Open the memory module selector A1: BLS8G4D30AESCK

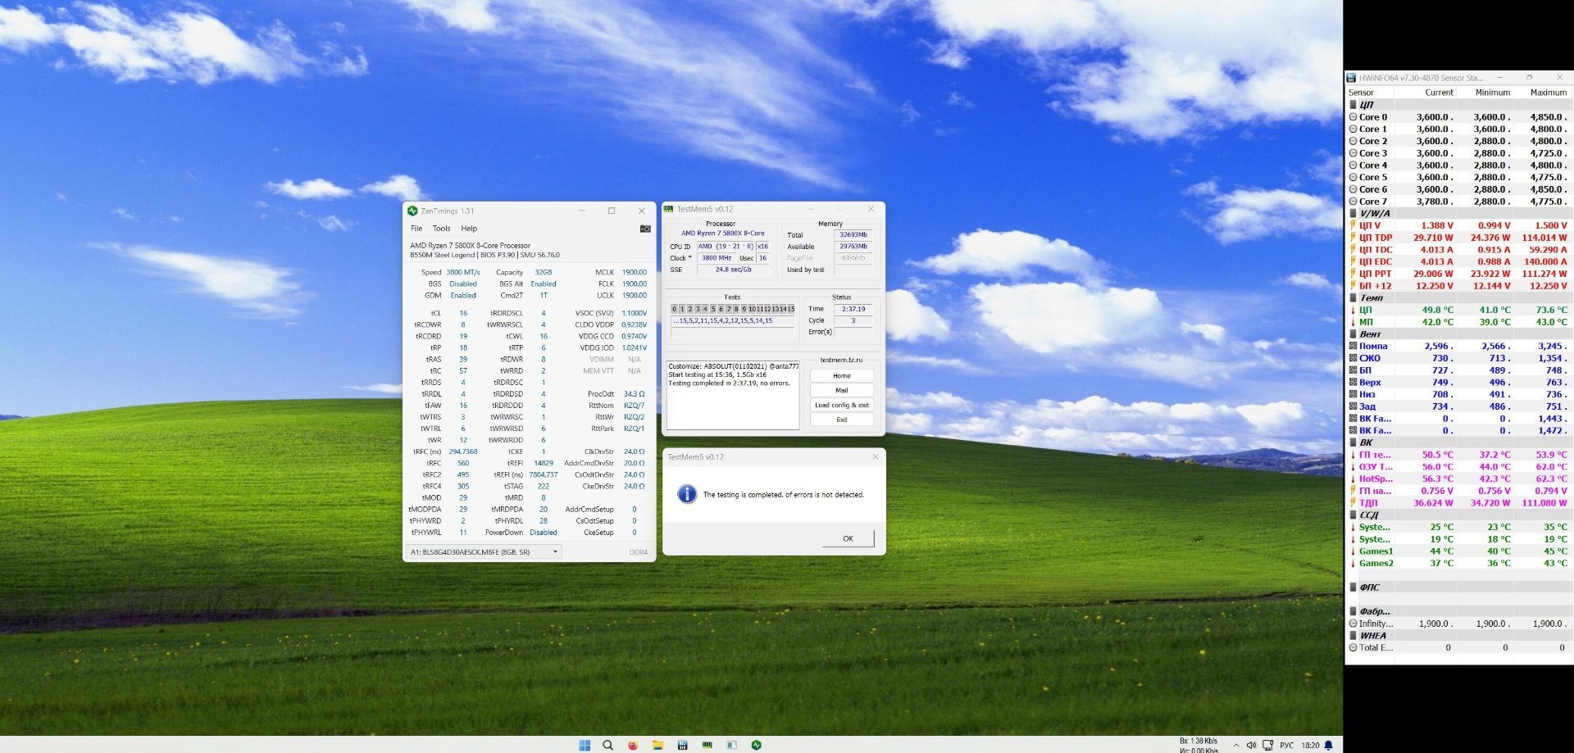484,552
